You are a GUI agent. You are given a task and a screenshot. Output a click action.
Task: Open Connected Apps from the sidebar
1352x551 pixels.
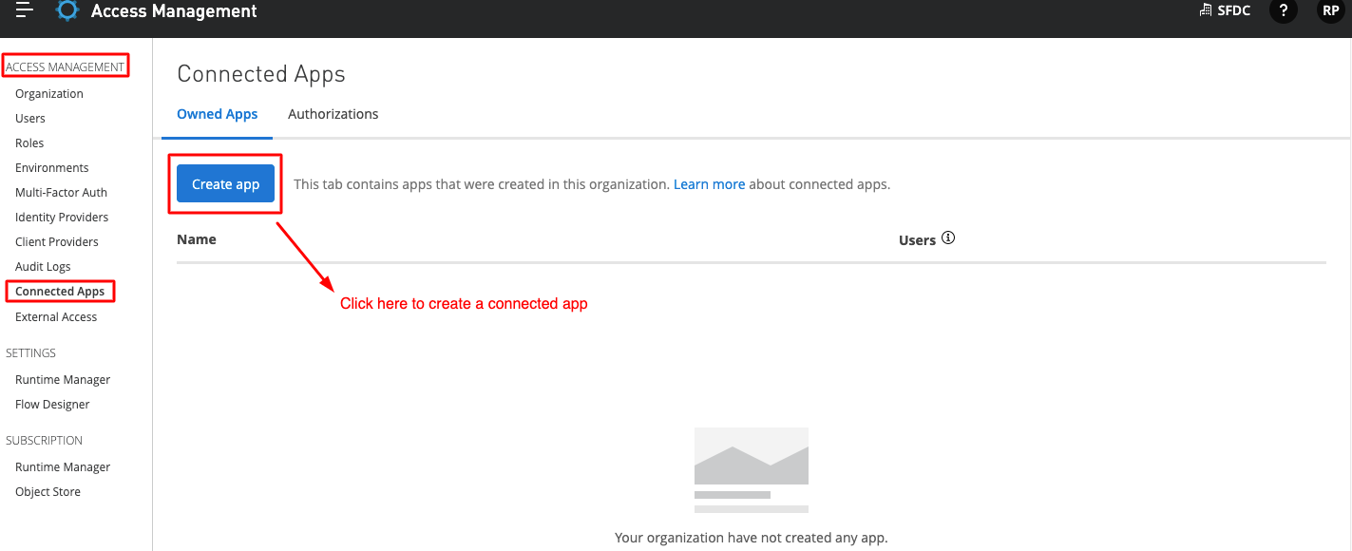click(59, 291)
